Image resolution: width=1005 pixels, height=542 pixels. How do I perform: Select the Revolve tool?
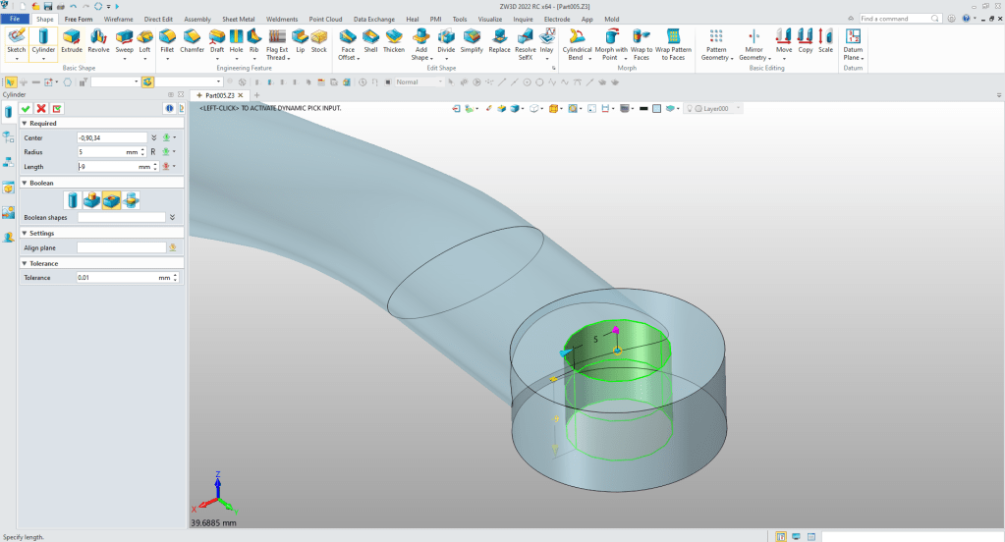[98, 40]
